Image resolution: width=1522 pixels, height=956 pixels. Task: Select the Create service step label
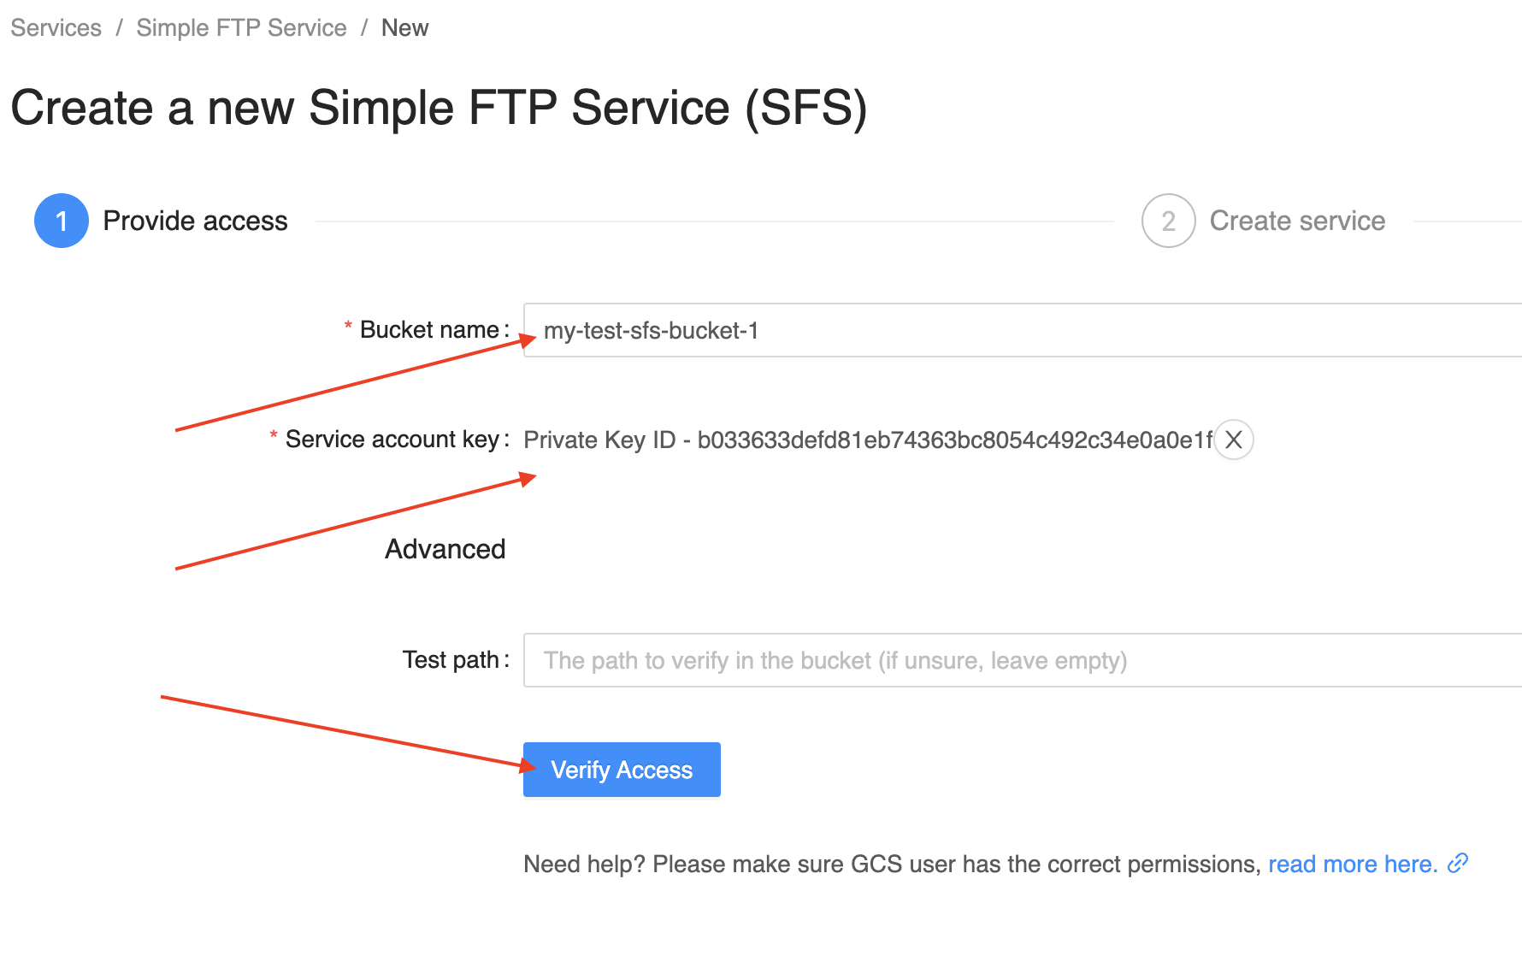(x=1297, y=221)
